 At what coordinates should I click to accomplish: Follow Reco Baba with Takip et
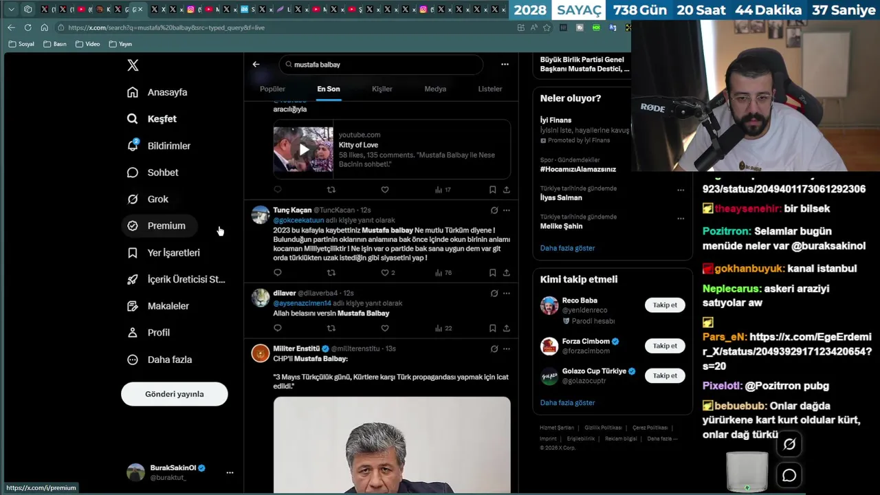665,305
